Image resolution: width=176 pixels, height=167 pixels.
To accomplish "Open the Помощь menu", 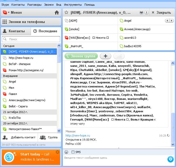I will 90,5.
